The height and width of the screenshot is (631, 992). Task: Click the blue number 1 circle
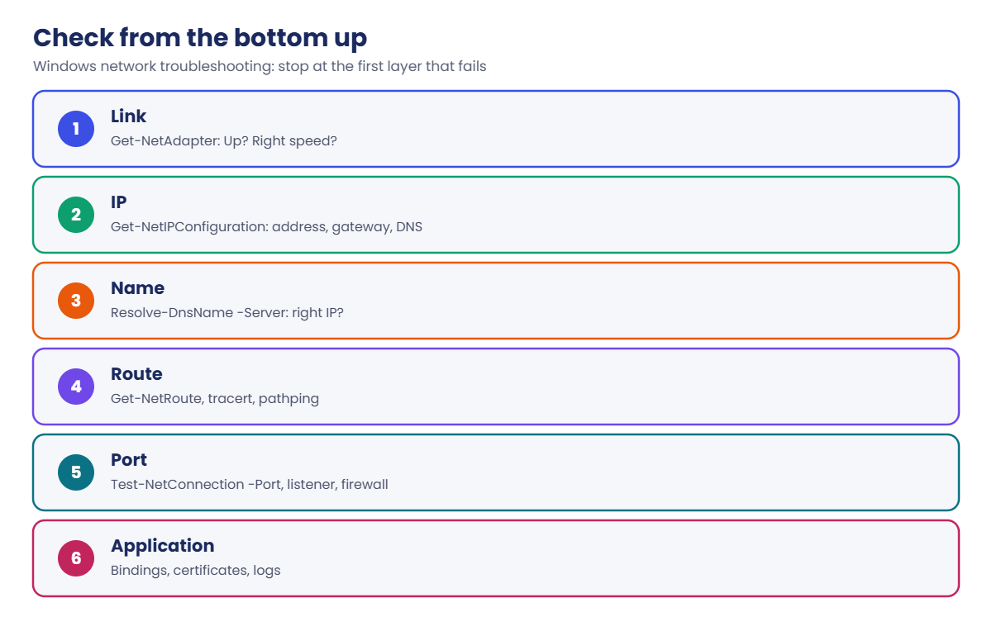click(76, 129)
